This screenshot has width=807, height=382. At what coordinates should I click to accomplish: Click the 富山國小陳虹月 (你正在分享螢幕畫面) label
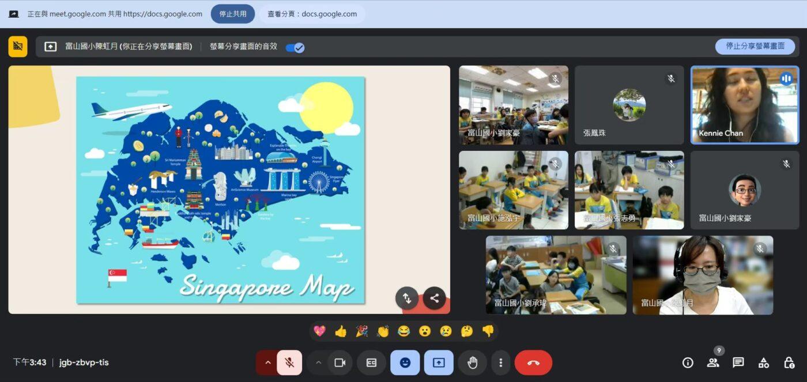pyautogui.click(x=129, y=47)
